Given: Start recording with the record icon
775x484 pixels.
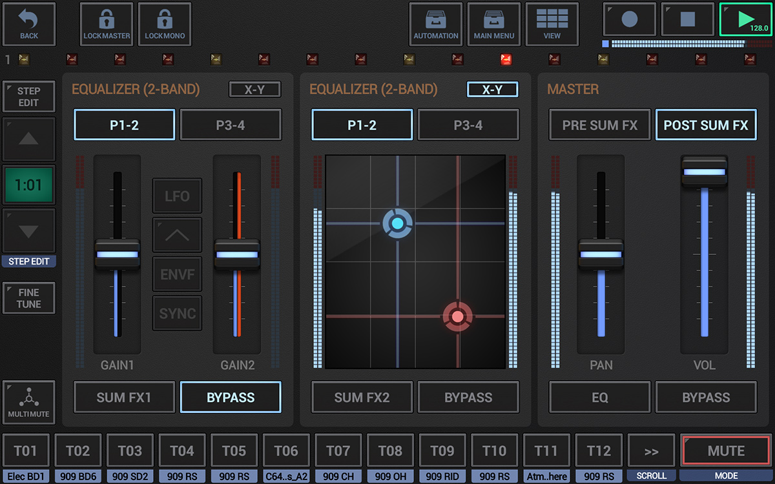Looking at the screenshot, I should [628, 19].
